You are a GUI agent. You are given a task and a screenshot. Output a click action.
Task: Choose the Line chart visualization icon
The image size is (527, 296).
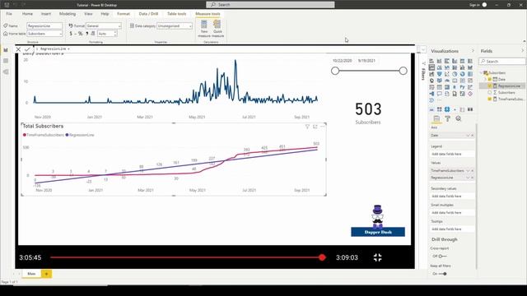click(431, 67)
